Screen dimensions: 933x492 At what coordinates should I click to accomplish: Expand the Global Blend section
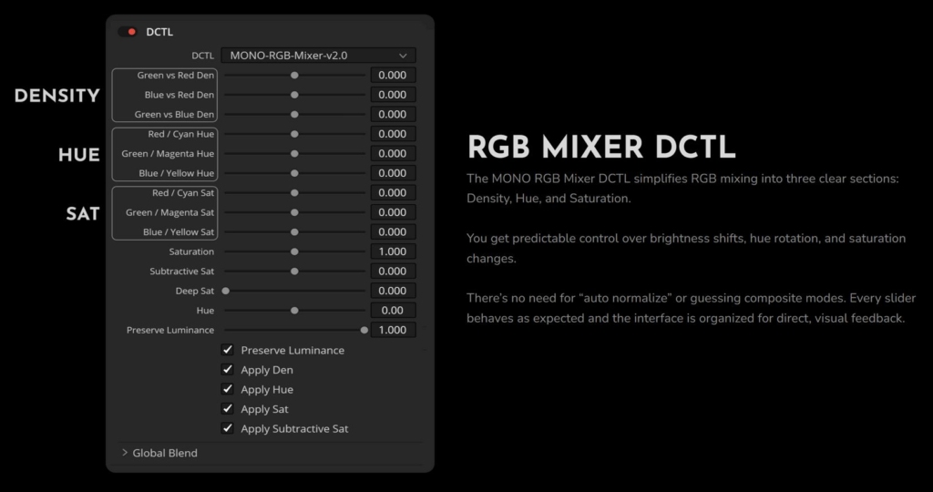[159, 453]
